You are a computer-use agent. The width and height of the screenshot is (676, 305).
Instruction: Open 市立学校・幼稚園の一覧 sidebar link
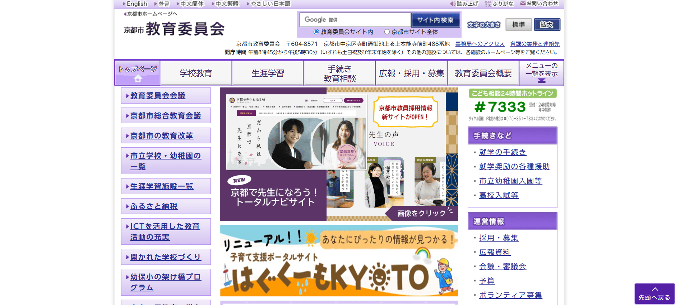point(166,161)
